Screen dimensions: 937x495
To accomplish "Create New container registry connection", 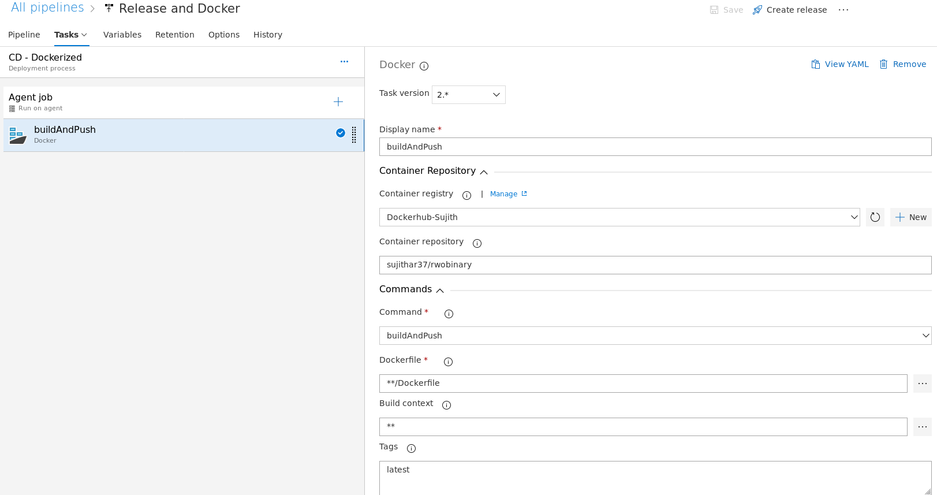I will point(911,217).
